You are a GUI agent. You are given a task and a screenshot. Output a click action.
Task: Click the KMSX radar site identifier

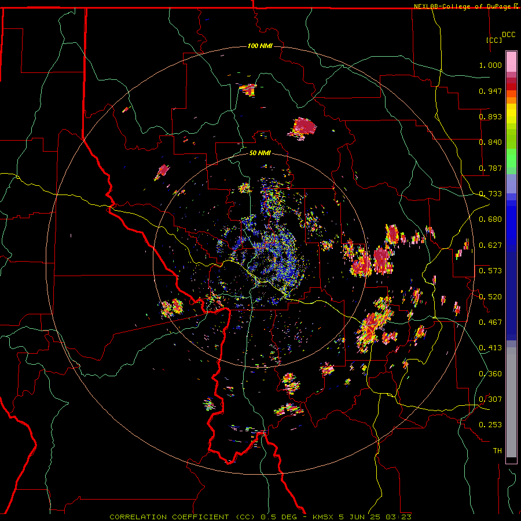(x=324, y=517)
